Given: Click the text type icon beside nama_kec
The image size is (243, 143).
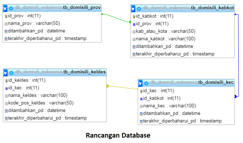Looking at the screenshot, I should (x=141, y=106).
